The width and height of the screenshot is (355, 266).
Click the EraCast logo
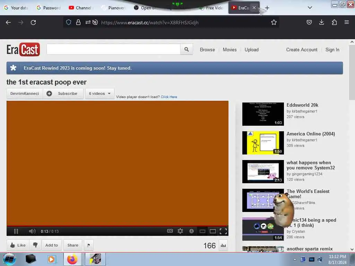click(23, 49)
